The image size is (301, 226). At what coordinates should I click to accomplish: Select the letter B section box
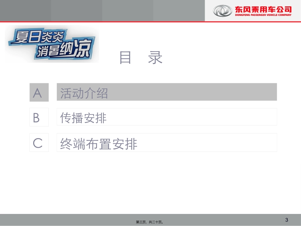click(39, 117)
